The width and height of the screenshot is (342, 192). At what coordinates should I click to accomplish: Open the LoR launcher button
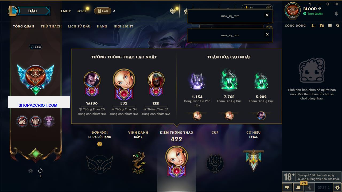(x=103, y=11)
